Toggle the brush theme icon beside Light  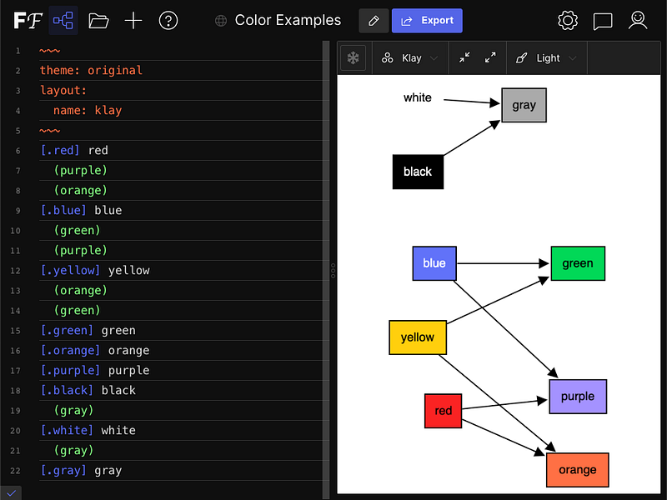[521, 57]
